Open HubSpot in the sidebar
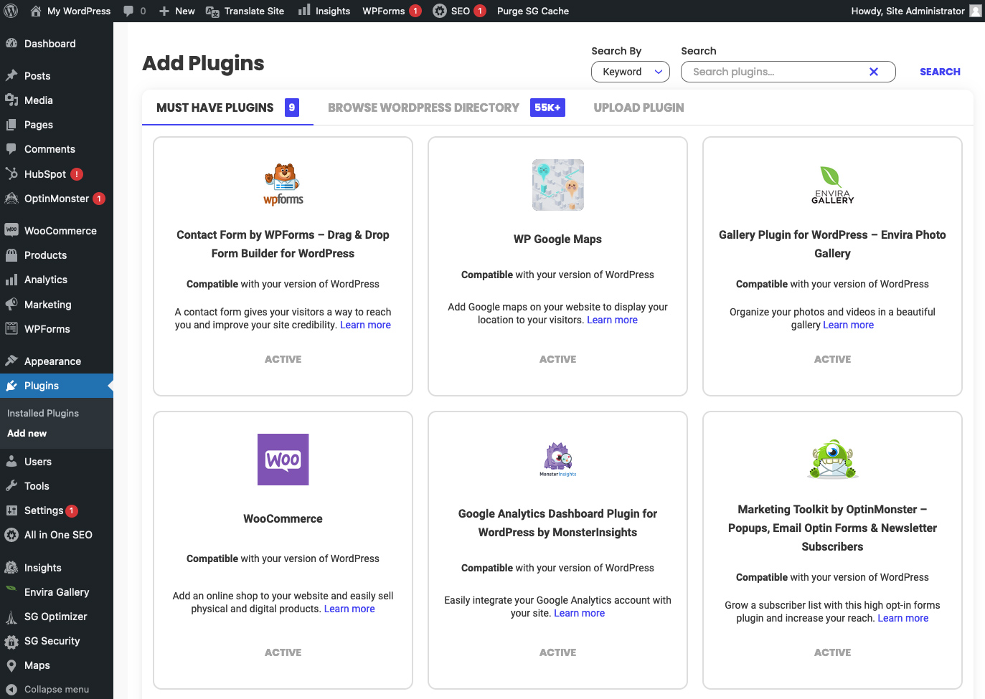This screenshot has height=699, width=985. pos(57,174)
